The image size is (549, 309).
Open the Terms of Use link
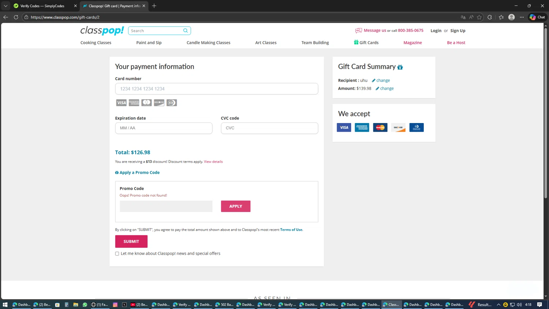tap(291, 230)
